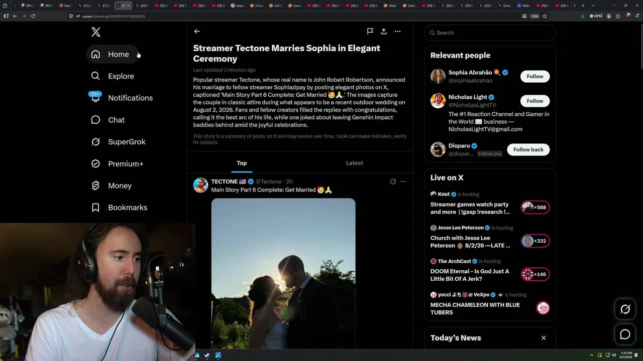Click the Live on X heading
This screenshot has width=643, height=361.
click(447, 178)
